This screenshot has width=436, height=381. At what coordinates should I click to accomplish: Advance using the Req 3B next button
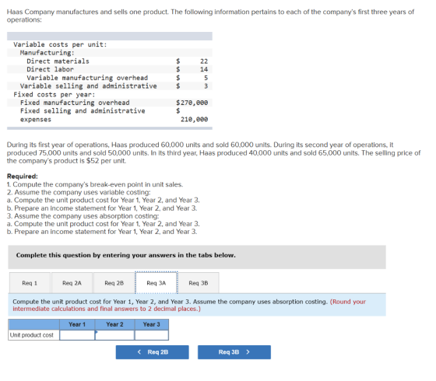tap(234, 352)
